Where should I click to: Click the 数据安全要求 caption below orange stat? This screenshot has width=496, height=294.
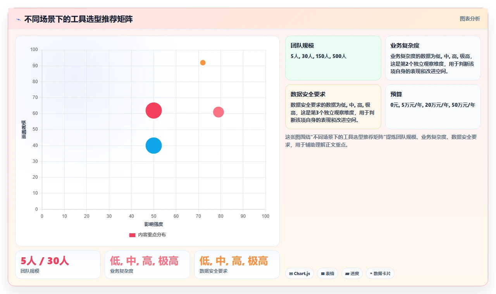(214, 271)
